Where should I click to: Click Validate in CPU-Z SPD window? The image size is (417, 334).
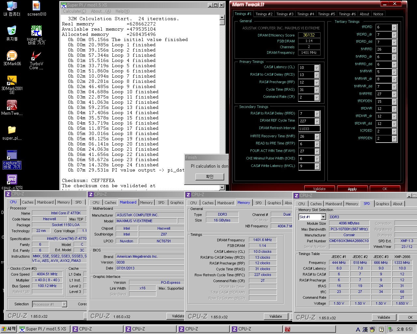point(384,317)
